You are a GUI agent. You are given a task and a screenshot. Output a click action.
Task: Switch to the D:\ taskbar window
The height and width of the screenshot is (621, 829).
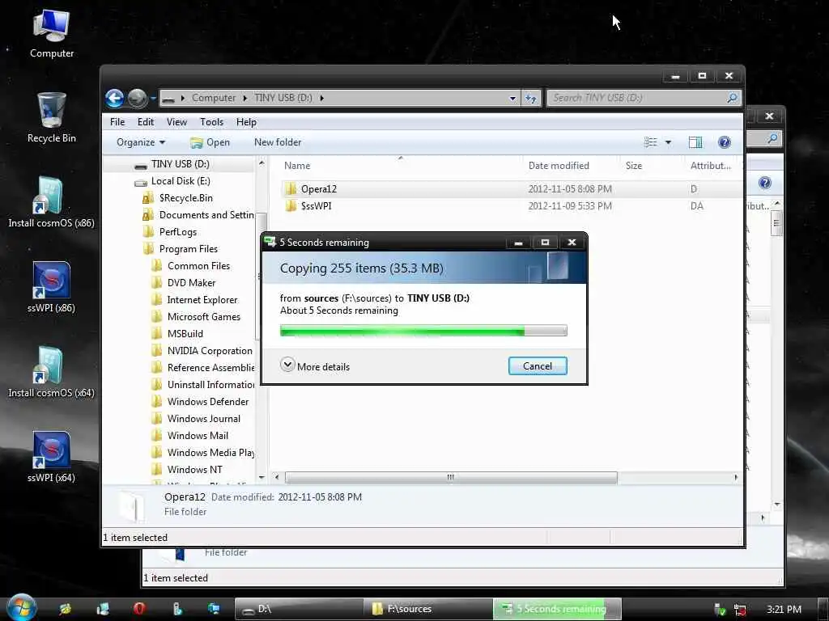coord(298,609)
